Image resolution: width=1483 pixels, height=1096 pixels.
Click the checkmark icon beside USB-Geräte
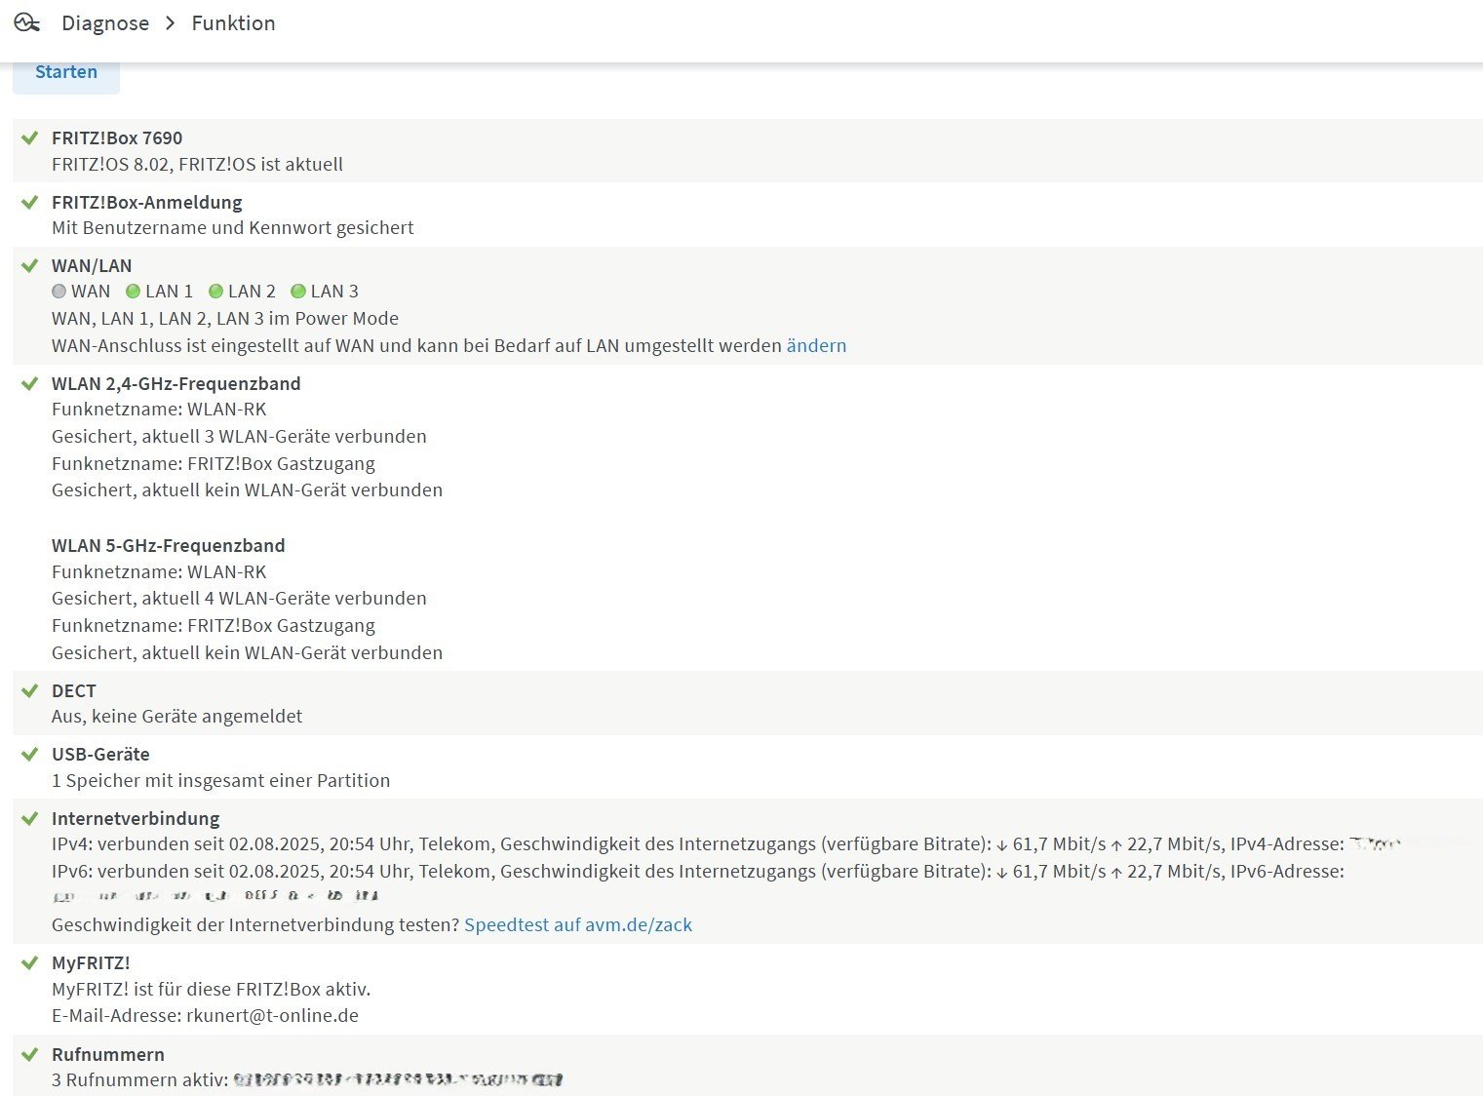(30, 754)
